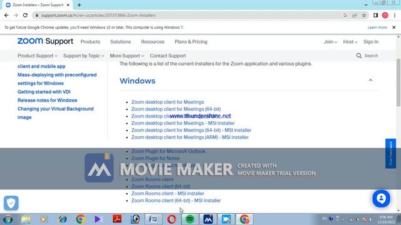Expand the Product Support dropdown

[x=38, y=56]
